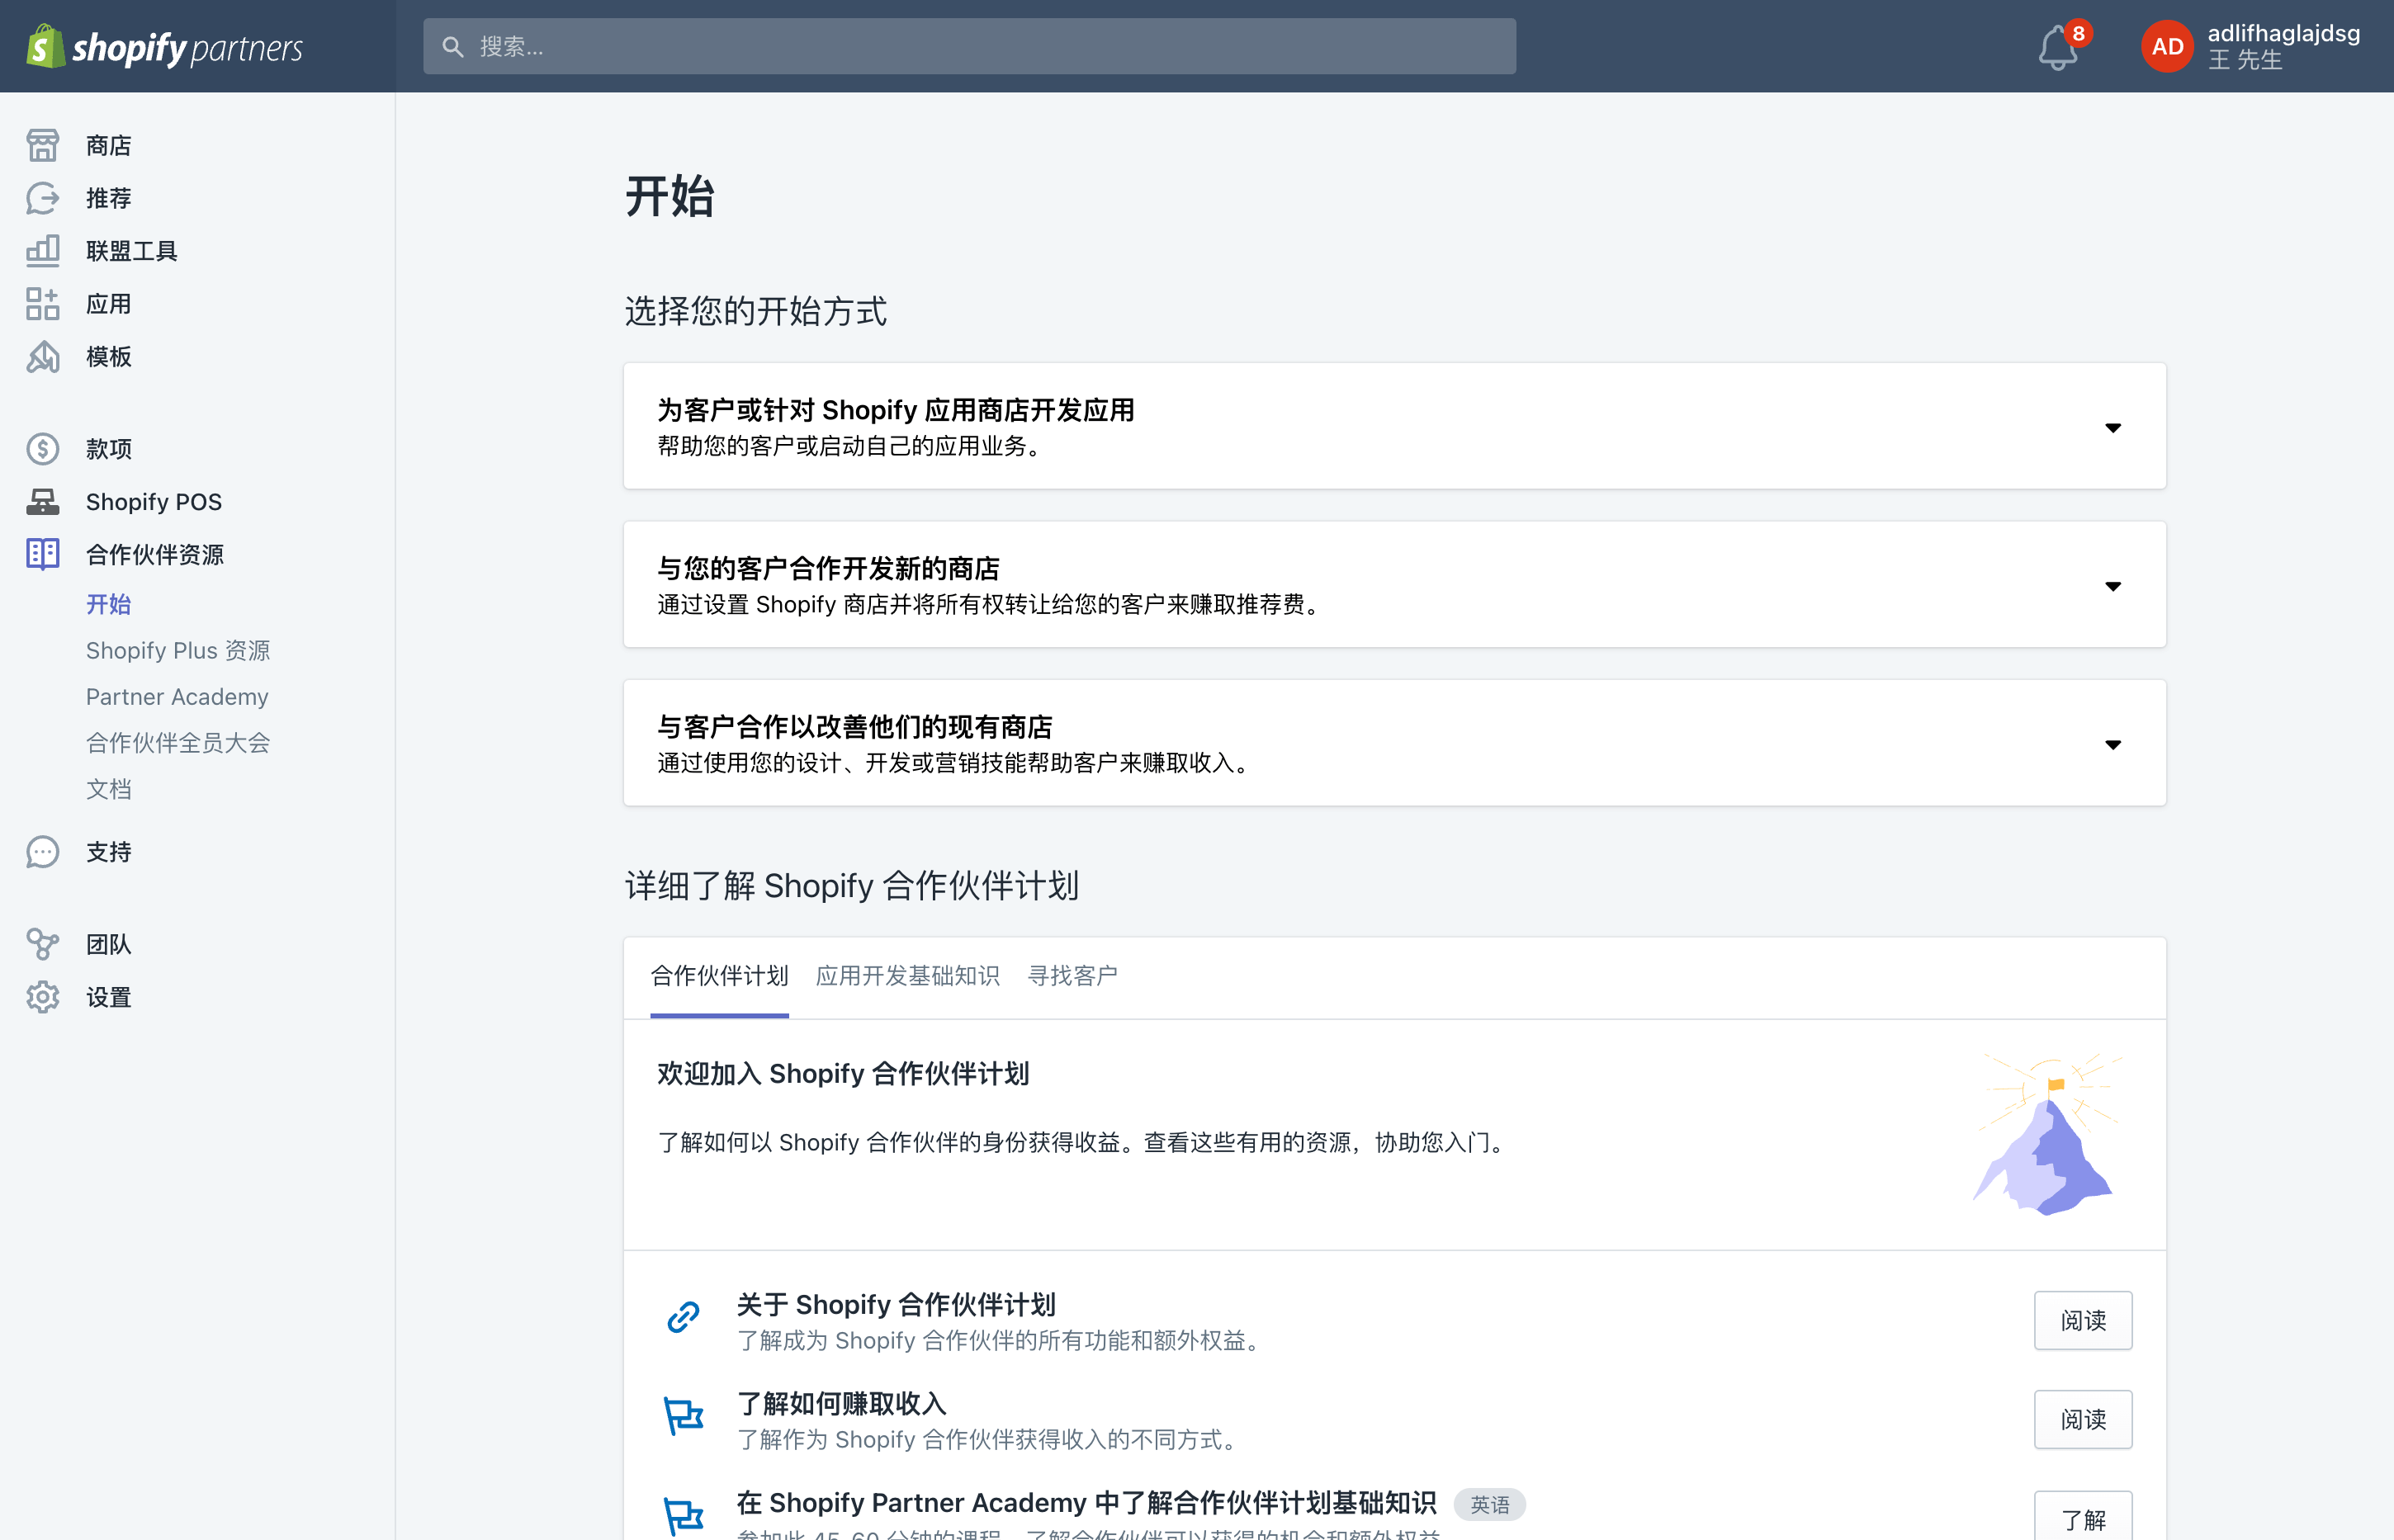Viewport: 2394px width, 1540px height.
Task: Open the 款项 payouts dollar icon
Action: coord(42,449)
